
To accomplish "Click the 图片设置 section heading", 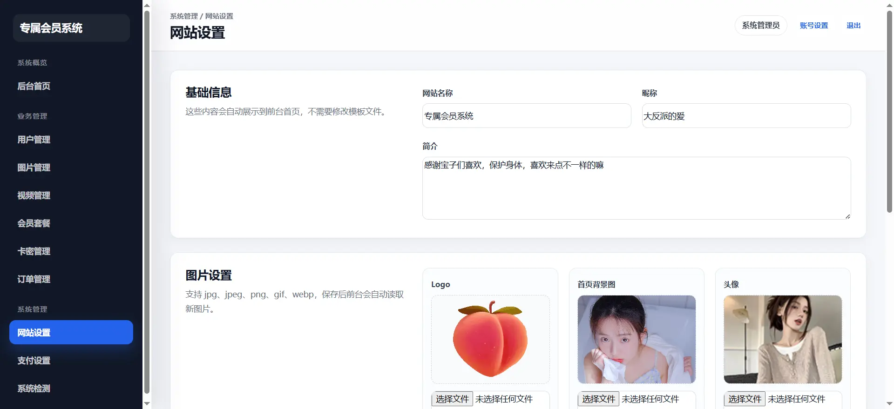I will [x=209, y=275].
